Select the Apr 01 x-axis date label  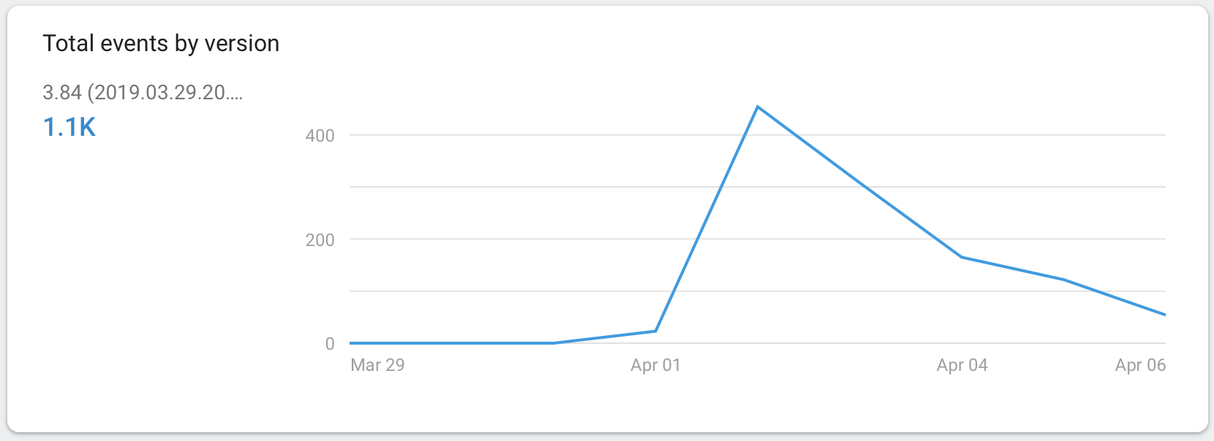(x=655, y=365)
